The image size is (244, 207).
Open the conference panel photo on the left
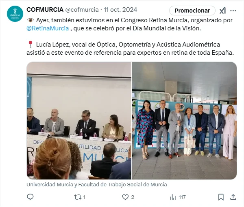click(x=79, y=121)
